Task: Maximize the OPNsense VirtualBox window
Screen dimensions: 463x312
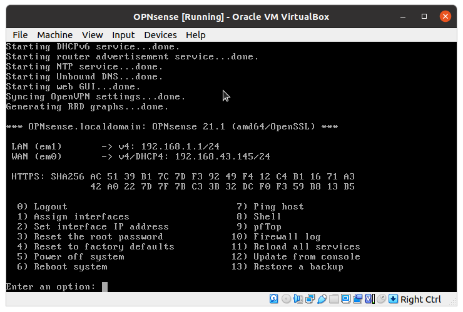Action: pos(424,16)
